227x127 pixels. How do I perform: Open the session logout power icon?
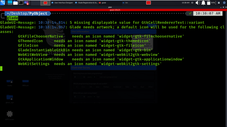pyautogui.click(x=224, y=3)
